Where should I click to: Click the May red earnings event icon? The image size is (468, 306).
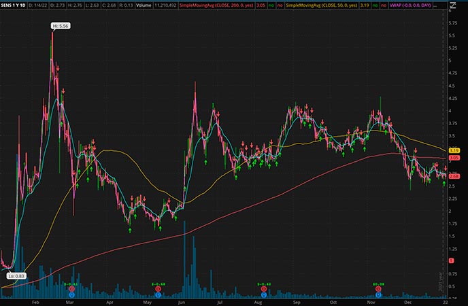pos(158,289)
